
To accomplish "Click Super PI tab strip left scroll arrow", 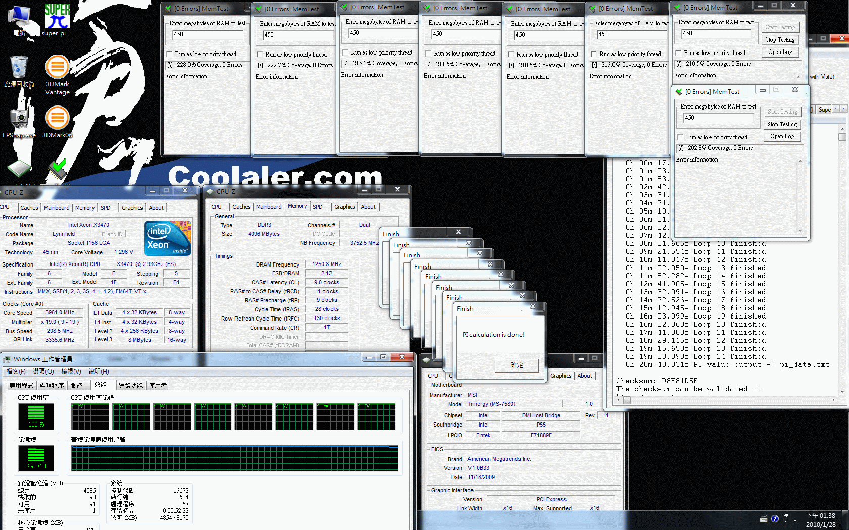I will coord(836,109).
